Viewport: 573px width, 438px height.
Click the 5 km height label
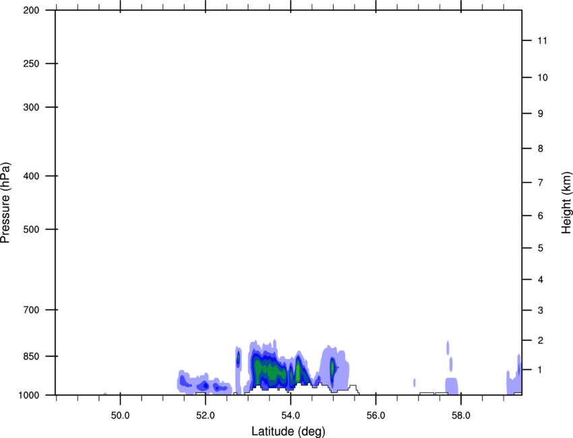[540, 249]
